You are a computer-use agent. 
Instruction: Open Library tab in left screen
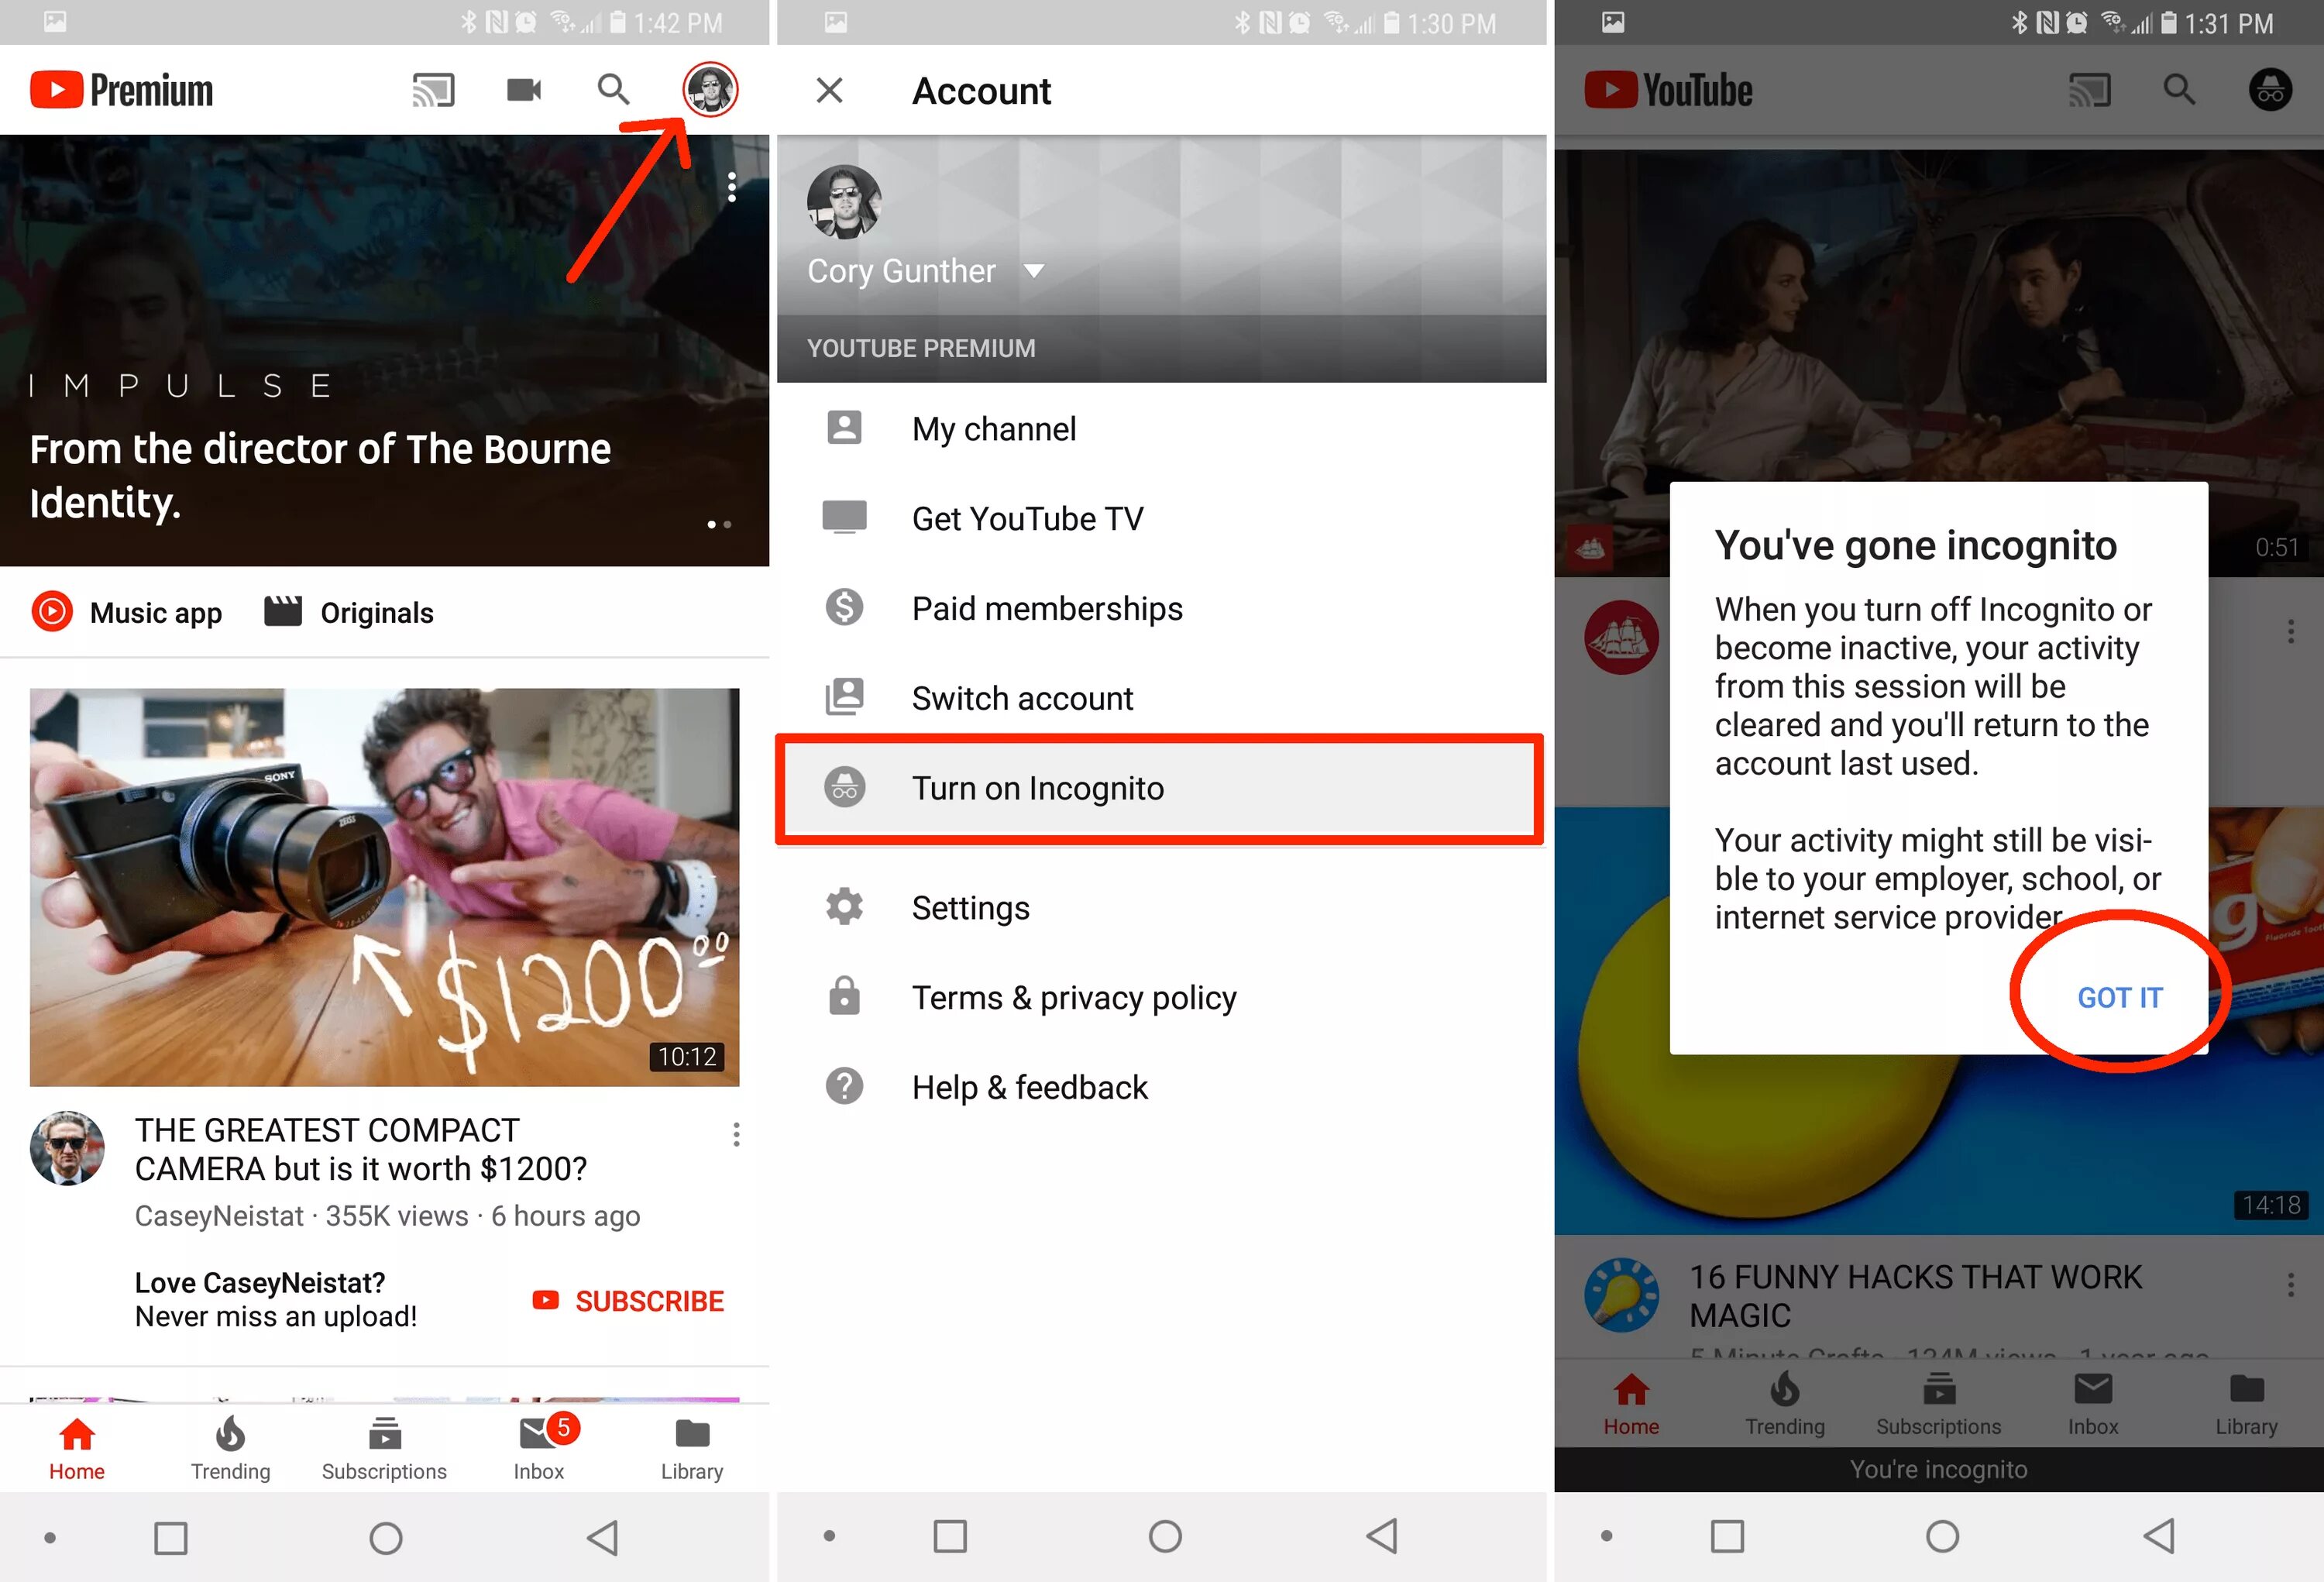[691, 1446]
